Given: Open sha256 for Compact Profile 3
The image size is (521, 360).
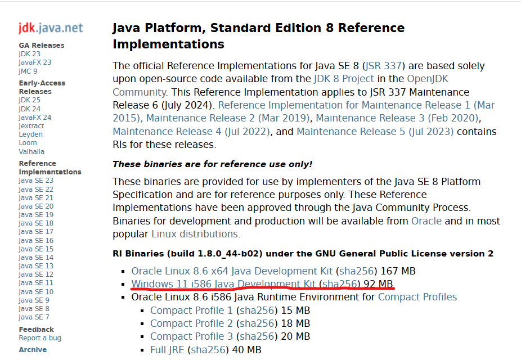Looking at the screenshot, I should (x=257, y=336).
